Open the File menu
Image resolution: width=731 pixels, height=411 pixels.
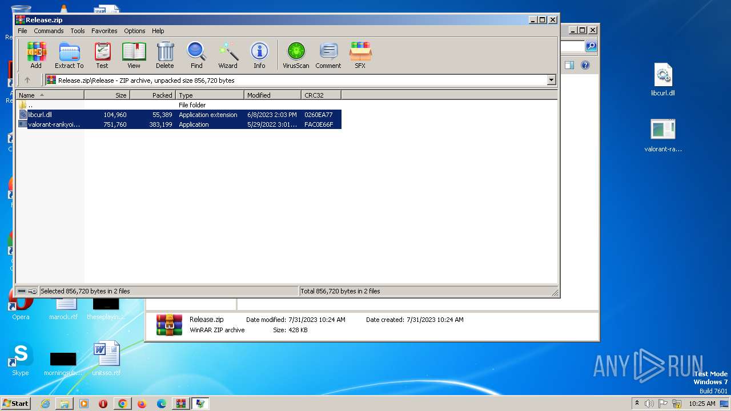22,31
